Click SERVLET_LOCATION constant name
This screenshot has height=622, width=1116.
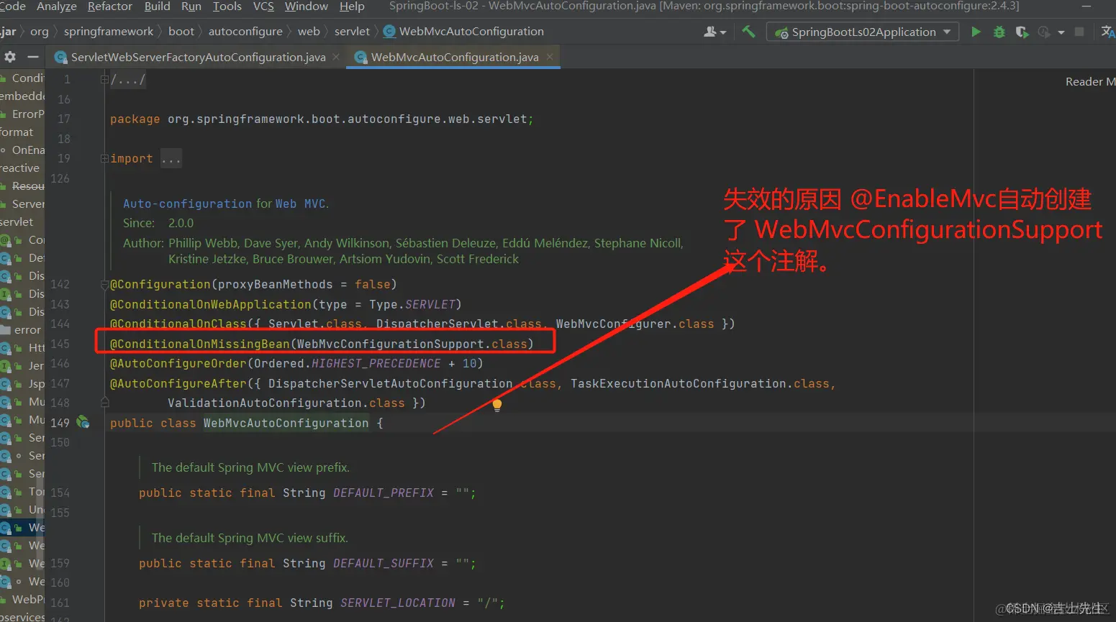click(x=398, y=603)
